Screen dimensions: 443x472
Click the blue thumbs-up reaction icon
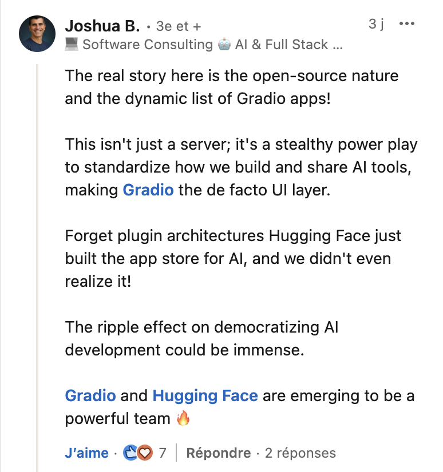pos(130,453)
